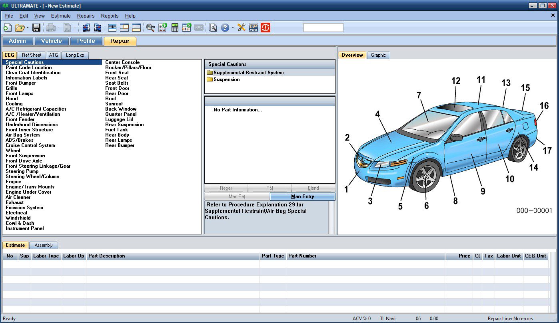Open the ATG tab
Viewport: 559px width, 323px height.
point(54,55)
